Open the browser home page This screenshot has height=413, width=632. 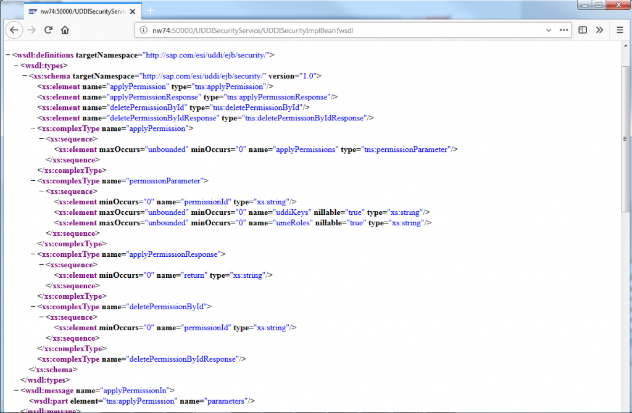click(65, 30)
